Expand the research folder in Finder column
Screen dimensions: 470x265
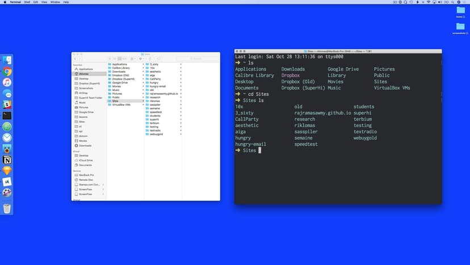(181, 97)
